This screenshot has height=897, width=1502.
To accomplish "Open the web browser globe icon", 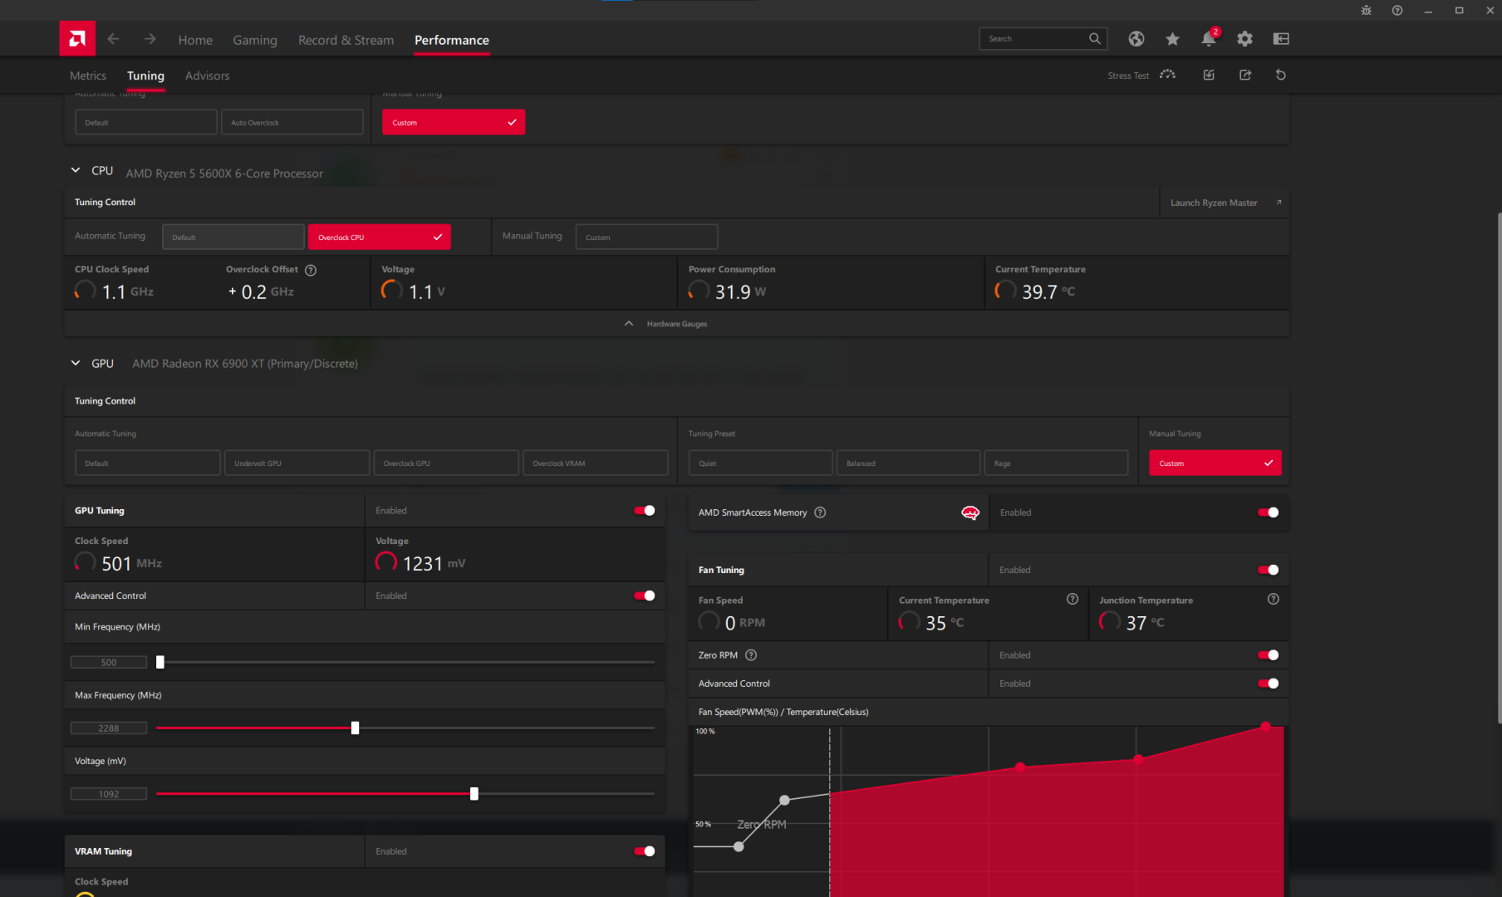I will pos(1136,39).
